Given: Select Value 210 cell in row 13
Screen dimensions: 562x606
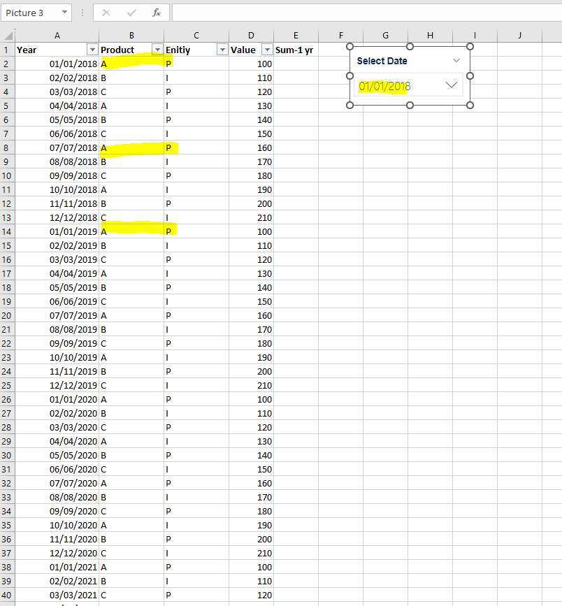Looking at the screenshot, I should click(x=251, y=217).
